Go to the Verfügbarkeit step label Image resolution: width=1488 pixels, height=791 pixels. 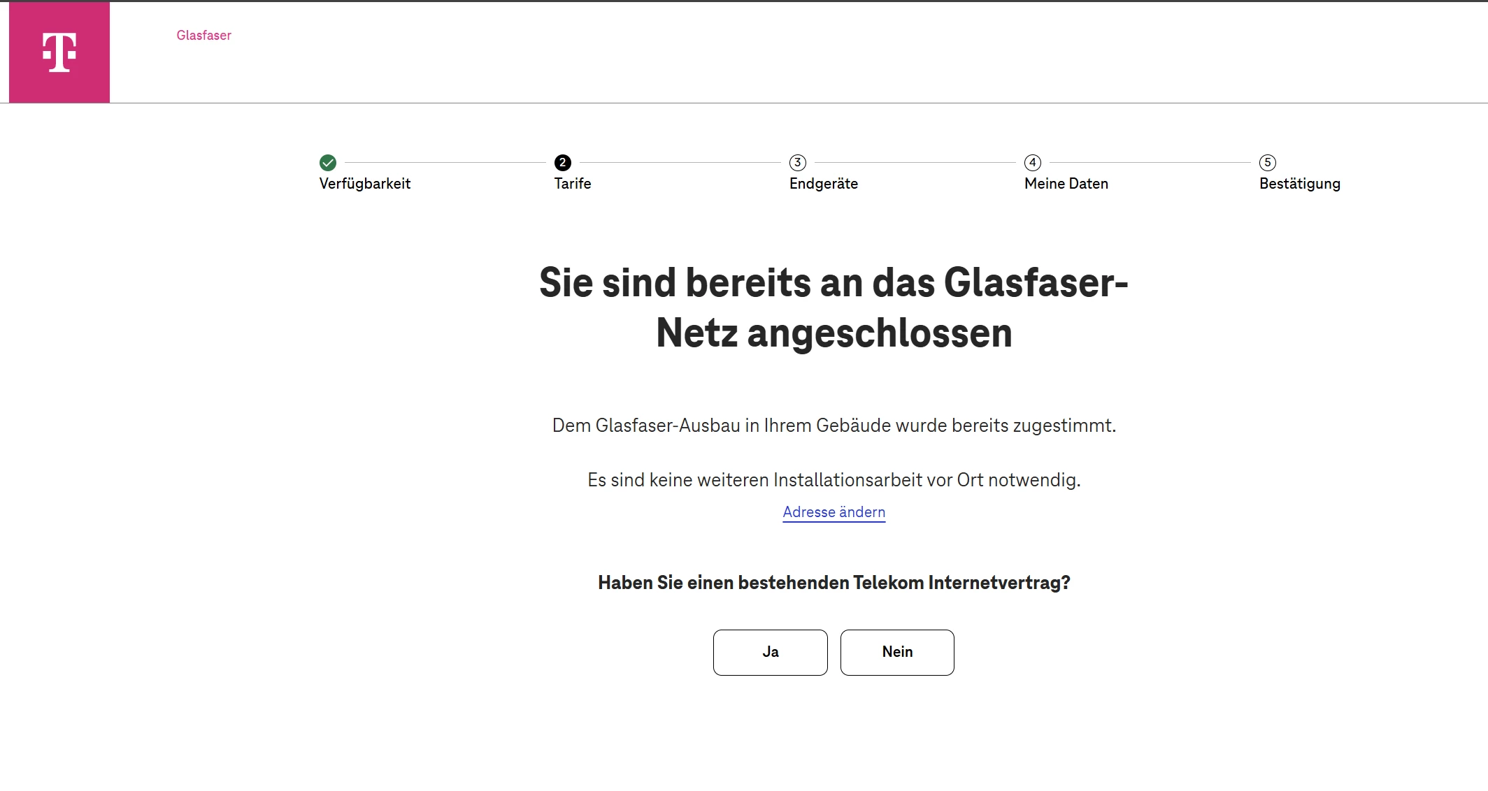[364, 184]
